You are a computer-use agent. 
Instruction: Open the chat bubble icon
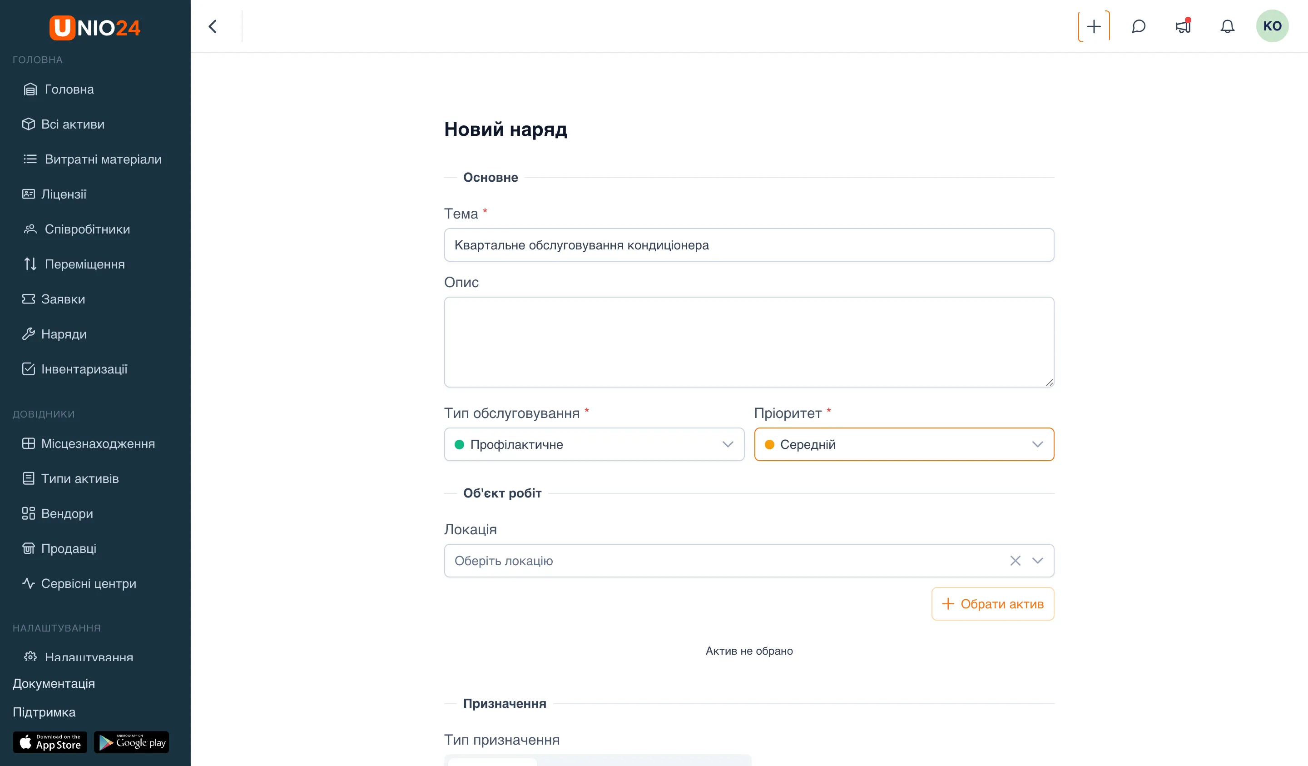tap(1138, 26)
